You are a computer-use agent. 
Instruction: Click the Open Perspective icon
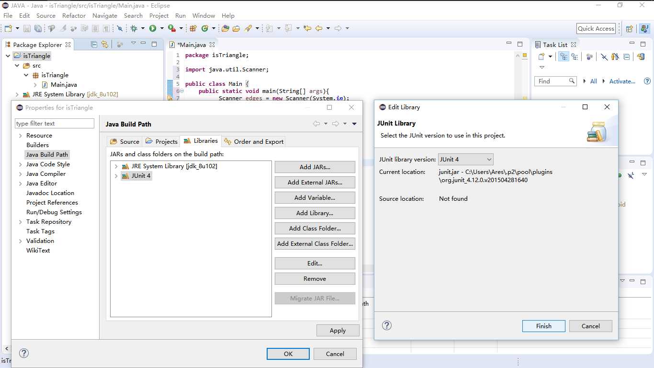630,29
